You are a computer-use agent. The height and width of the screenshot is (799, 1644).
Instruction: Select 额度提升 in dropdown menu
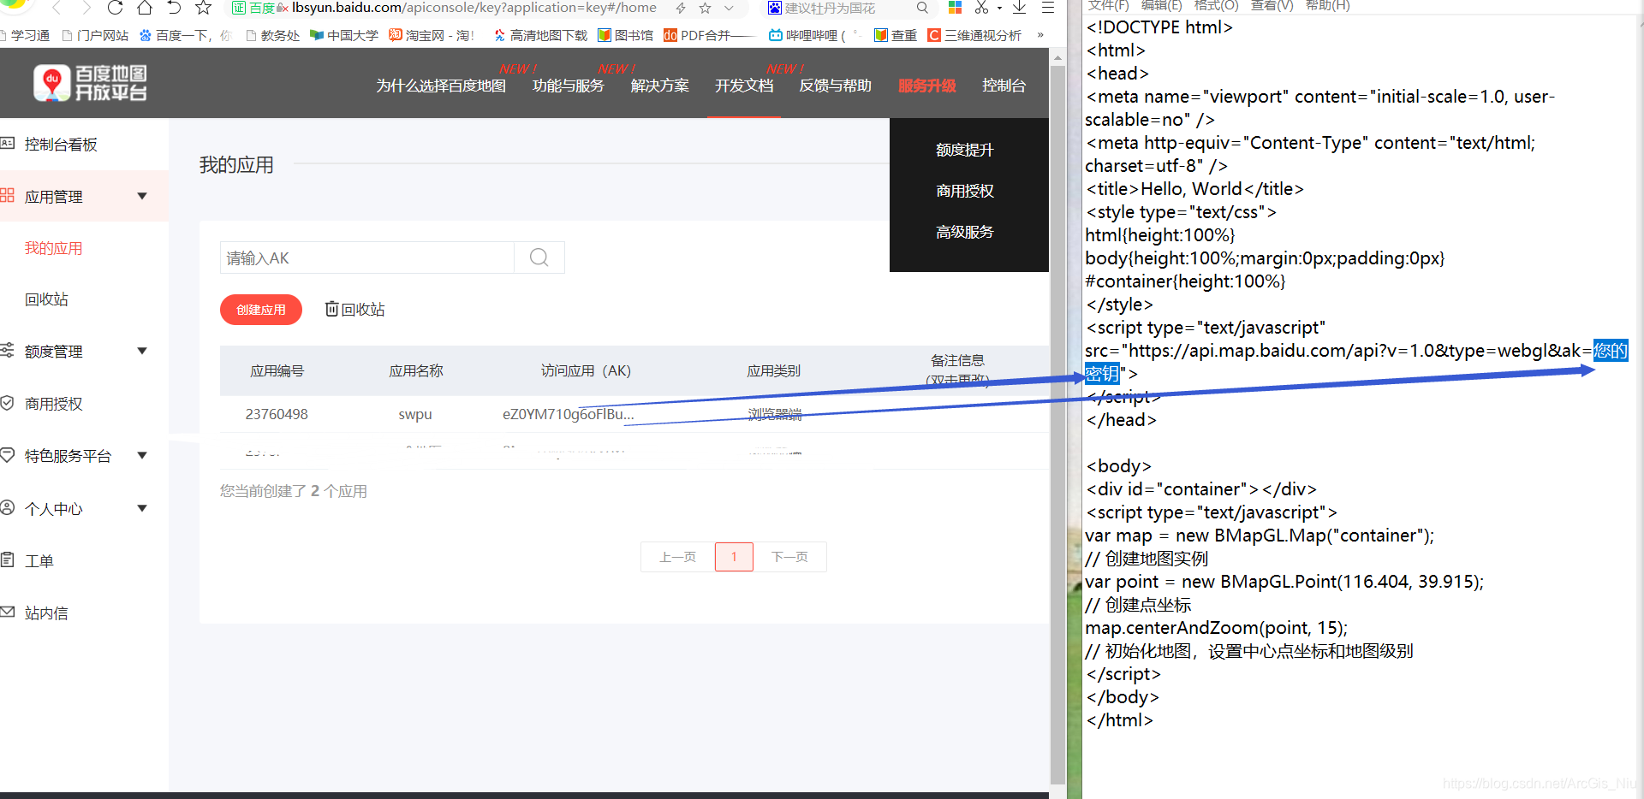pos(965,150)
